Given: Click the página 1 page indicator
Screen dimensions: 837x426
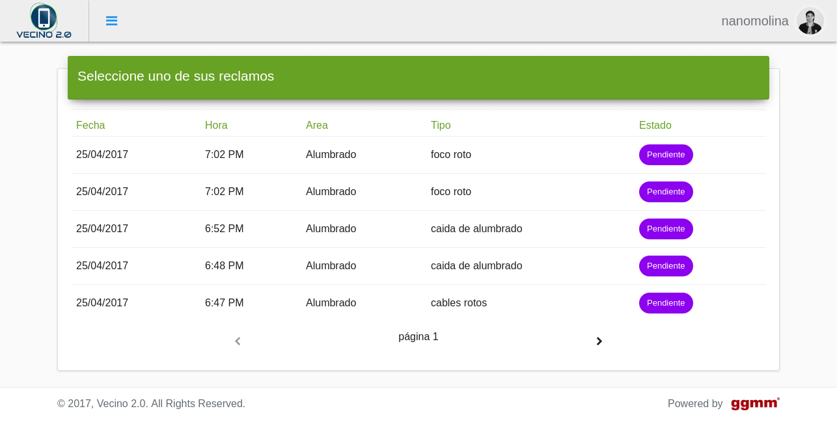Looking at the screenshot, I should coord(418,337).
